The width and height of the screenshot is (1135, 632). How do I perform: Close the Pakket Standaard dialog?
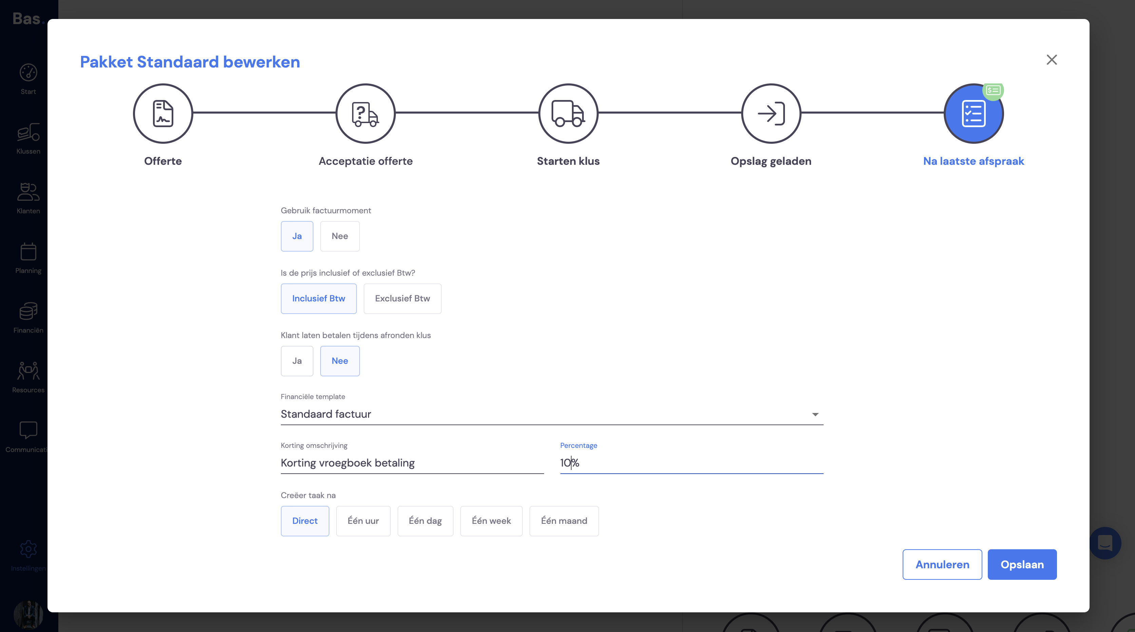click(x=1052, y=59)
